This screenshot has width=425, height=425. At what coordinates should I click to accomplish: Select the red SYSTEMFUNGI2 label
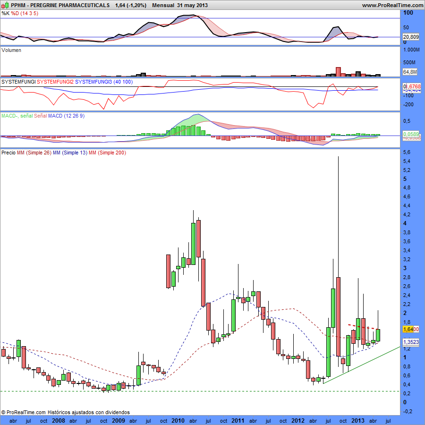[x=55, y=82]
